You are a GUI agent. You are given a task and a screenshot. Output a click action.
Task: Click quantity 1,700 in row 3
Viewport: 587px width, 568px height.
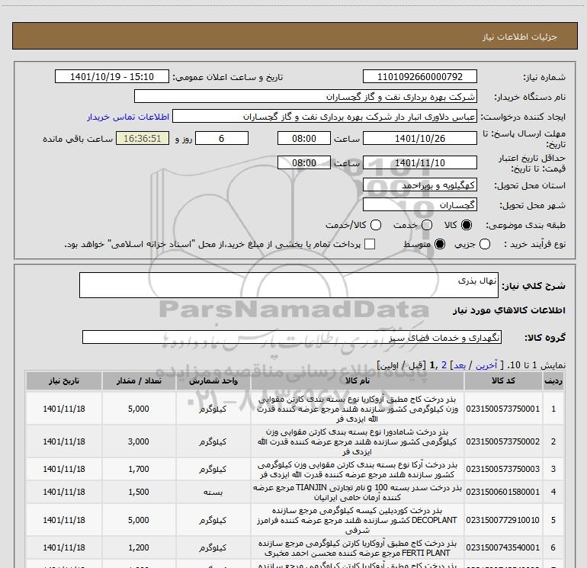point(139,469)
